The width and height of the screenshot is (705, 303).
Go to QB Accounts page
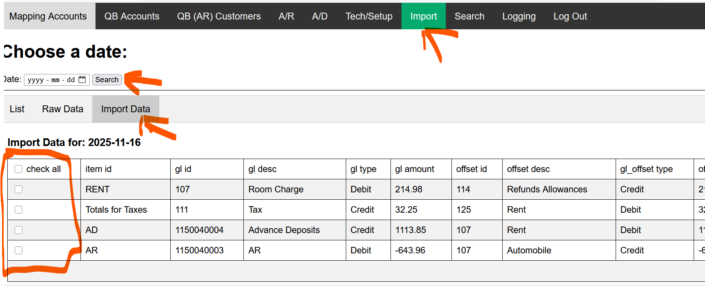pos(132,16)
